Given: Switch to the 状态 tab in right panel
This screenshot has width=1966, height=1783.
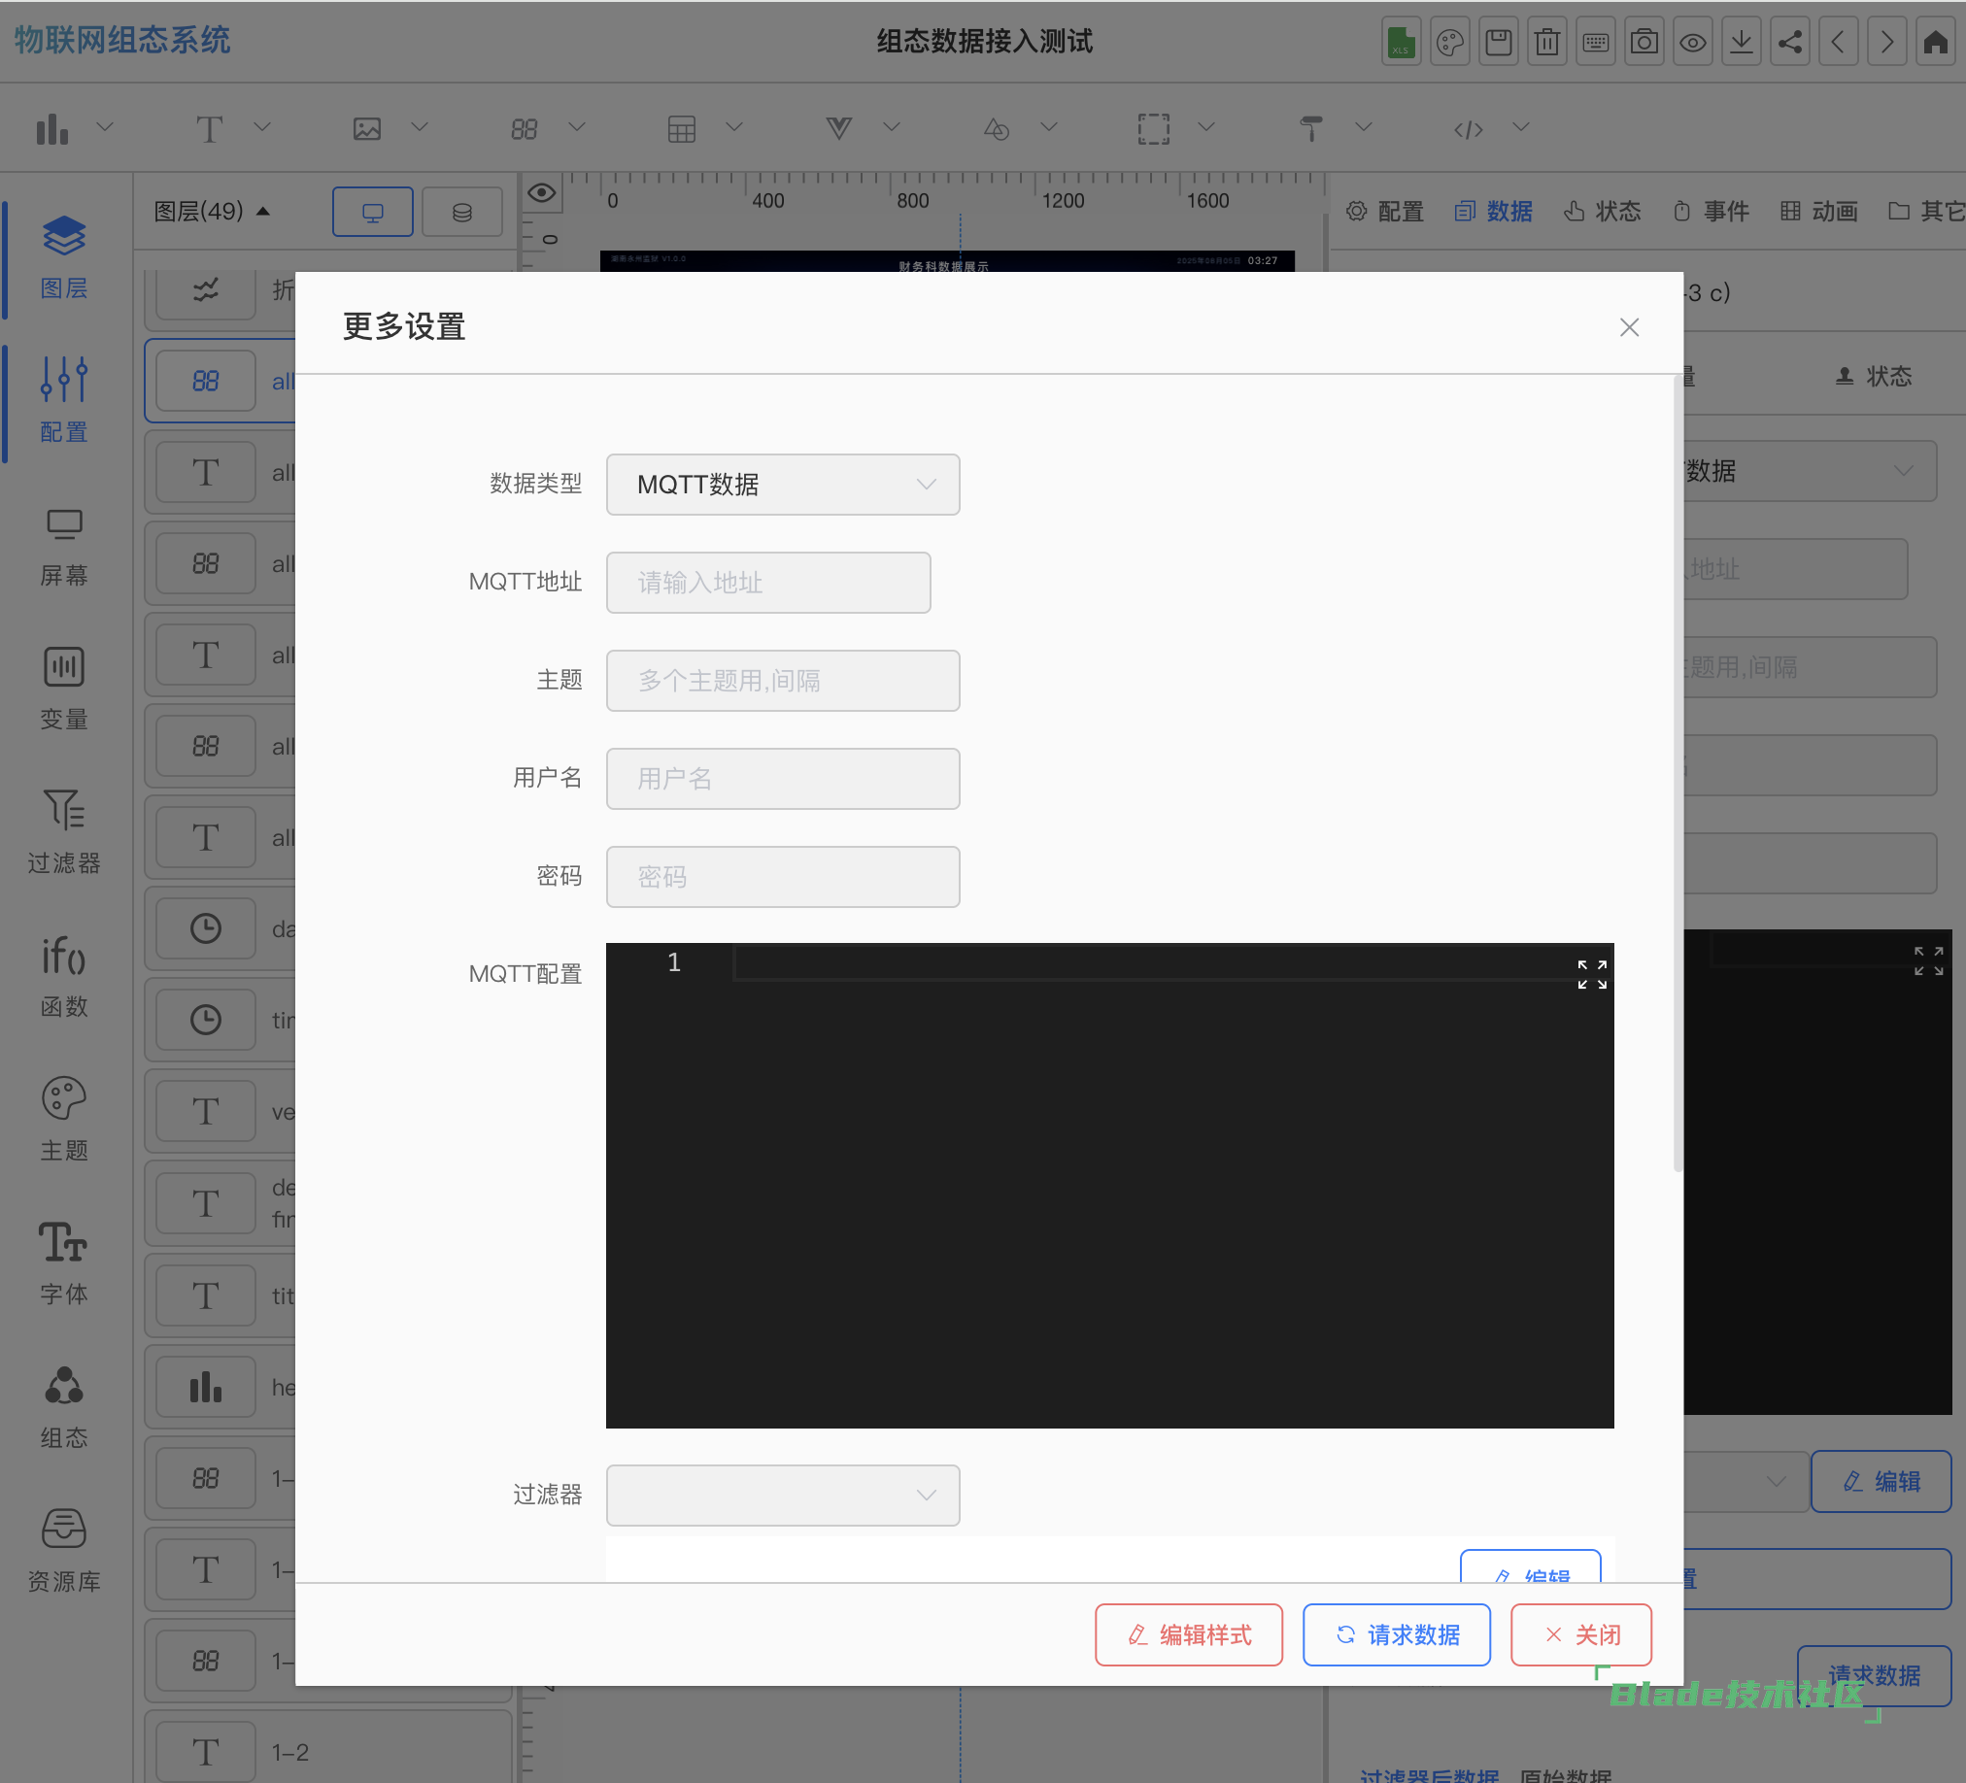Looking at the screenshot, I should (1603, 212).
